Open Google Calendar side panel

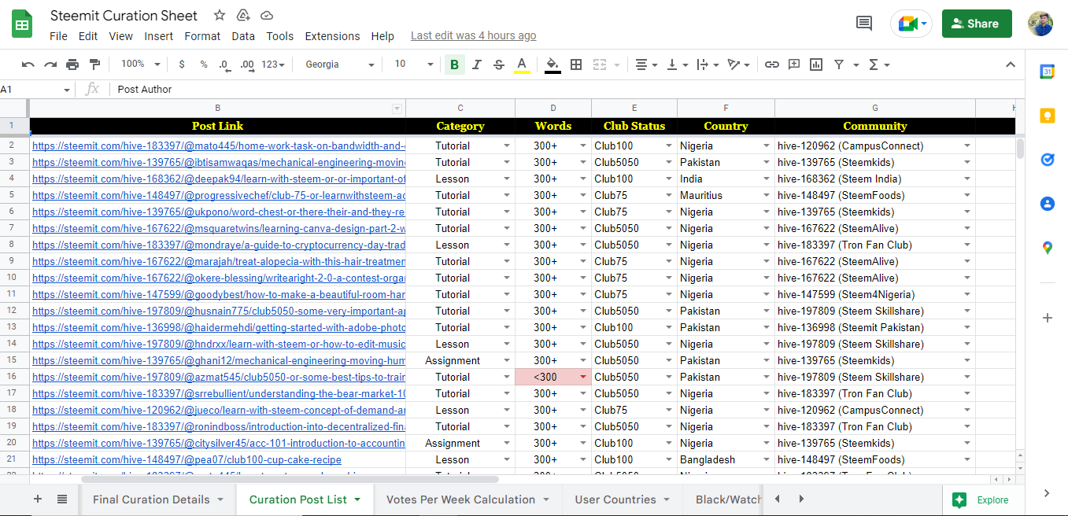(1047, 72)
